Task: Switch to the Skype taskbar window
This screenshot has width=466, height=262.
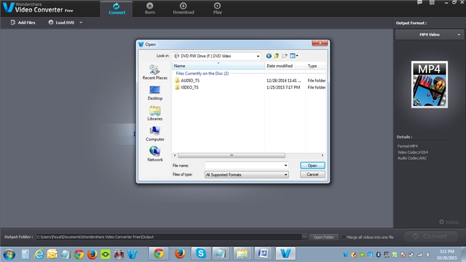Action: 200,254
